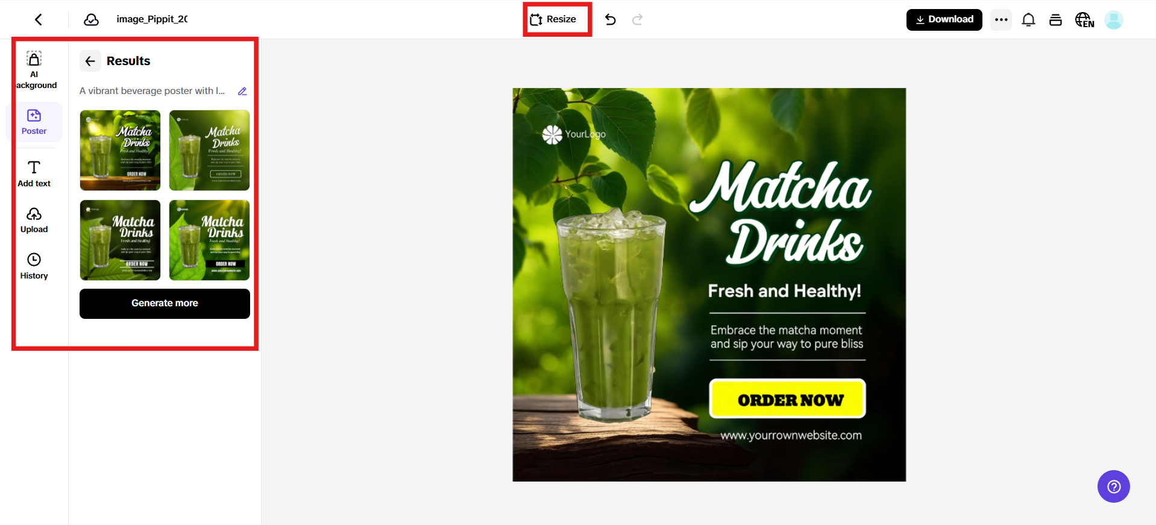Image resolution: width=1156 pixels, height=525 pixels.
Task: Click the file name image_Pippit_2
Action: click(152, 19)
